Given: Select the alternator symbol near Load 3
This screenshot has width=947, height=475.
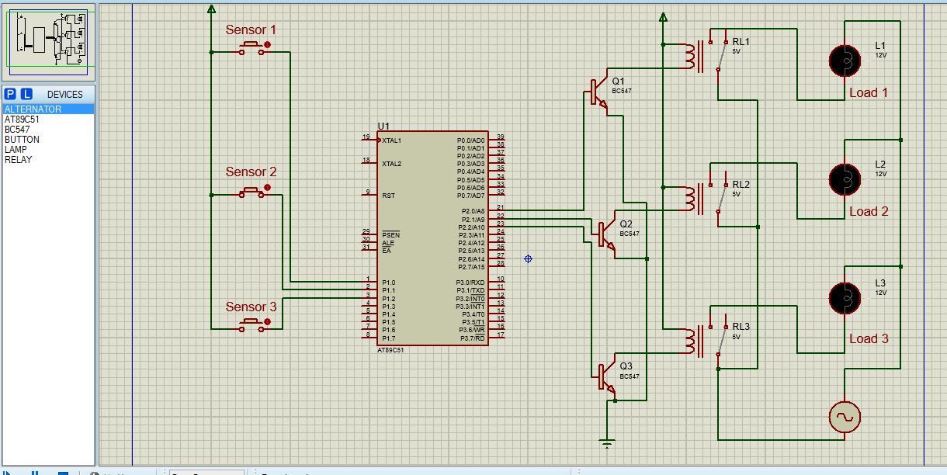Looking at the screenshot, I should (x=844, y=417).
